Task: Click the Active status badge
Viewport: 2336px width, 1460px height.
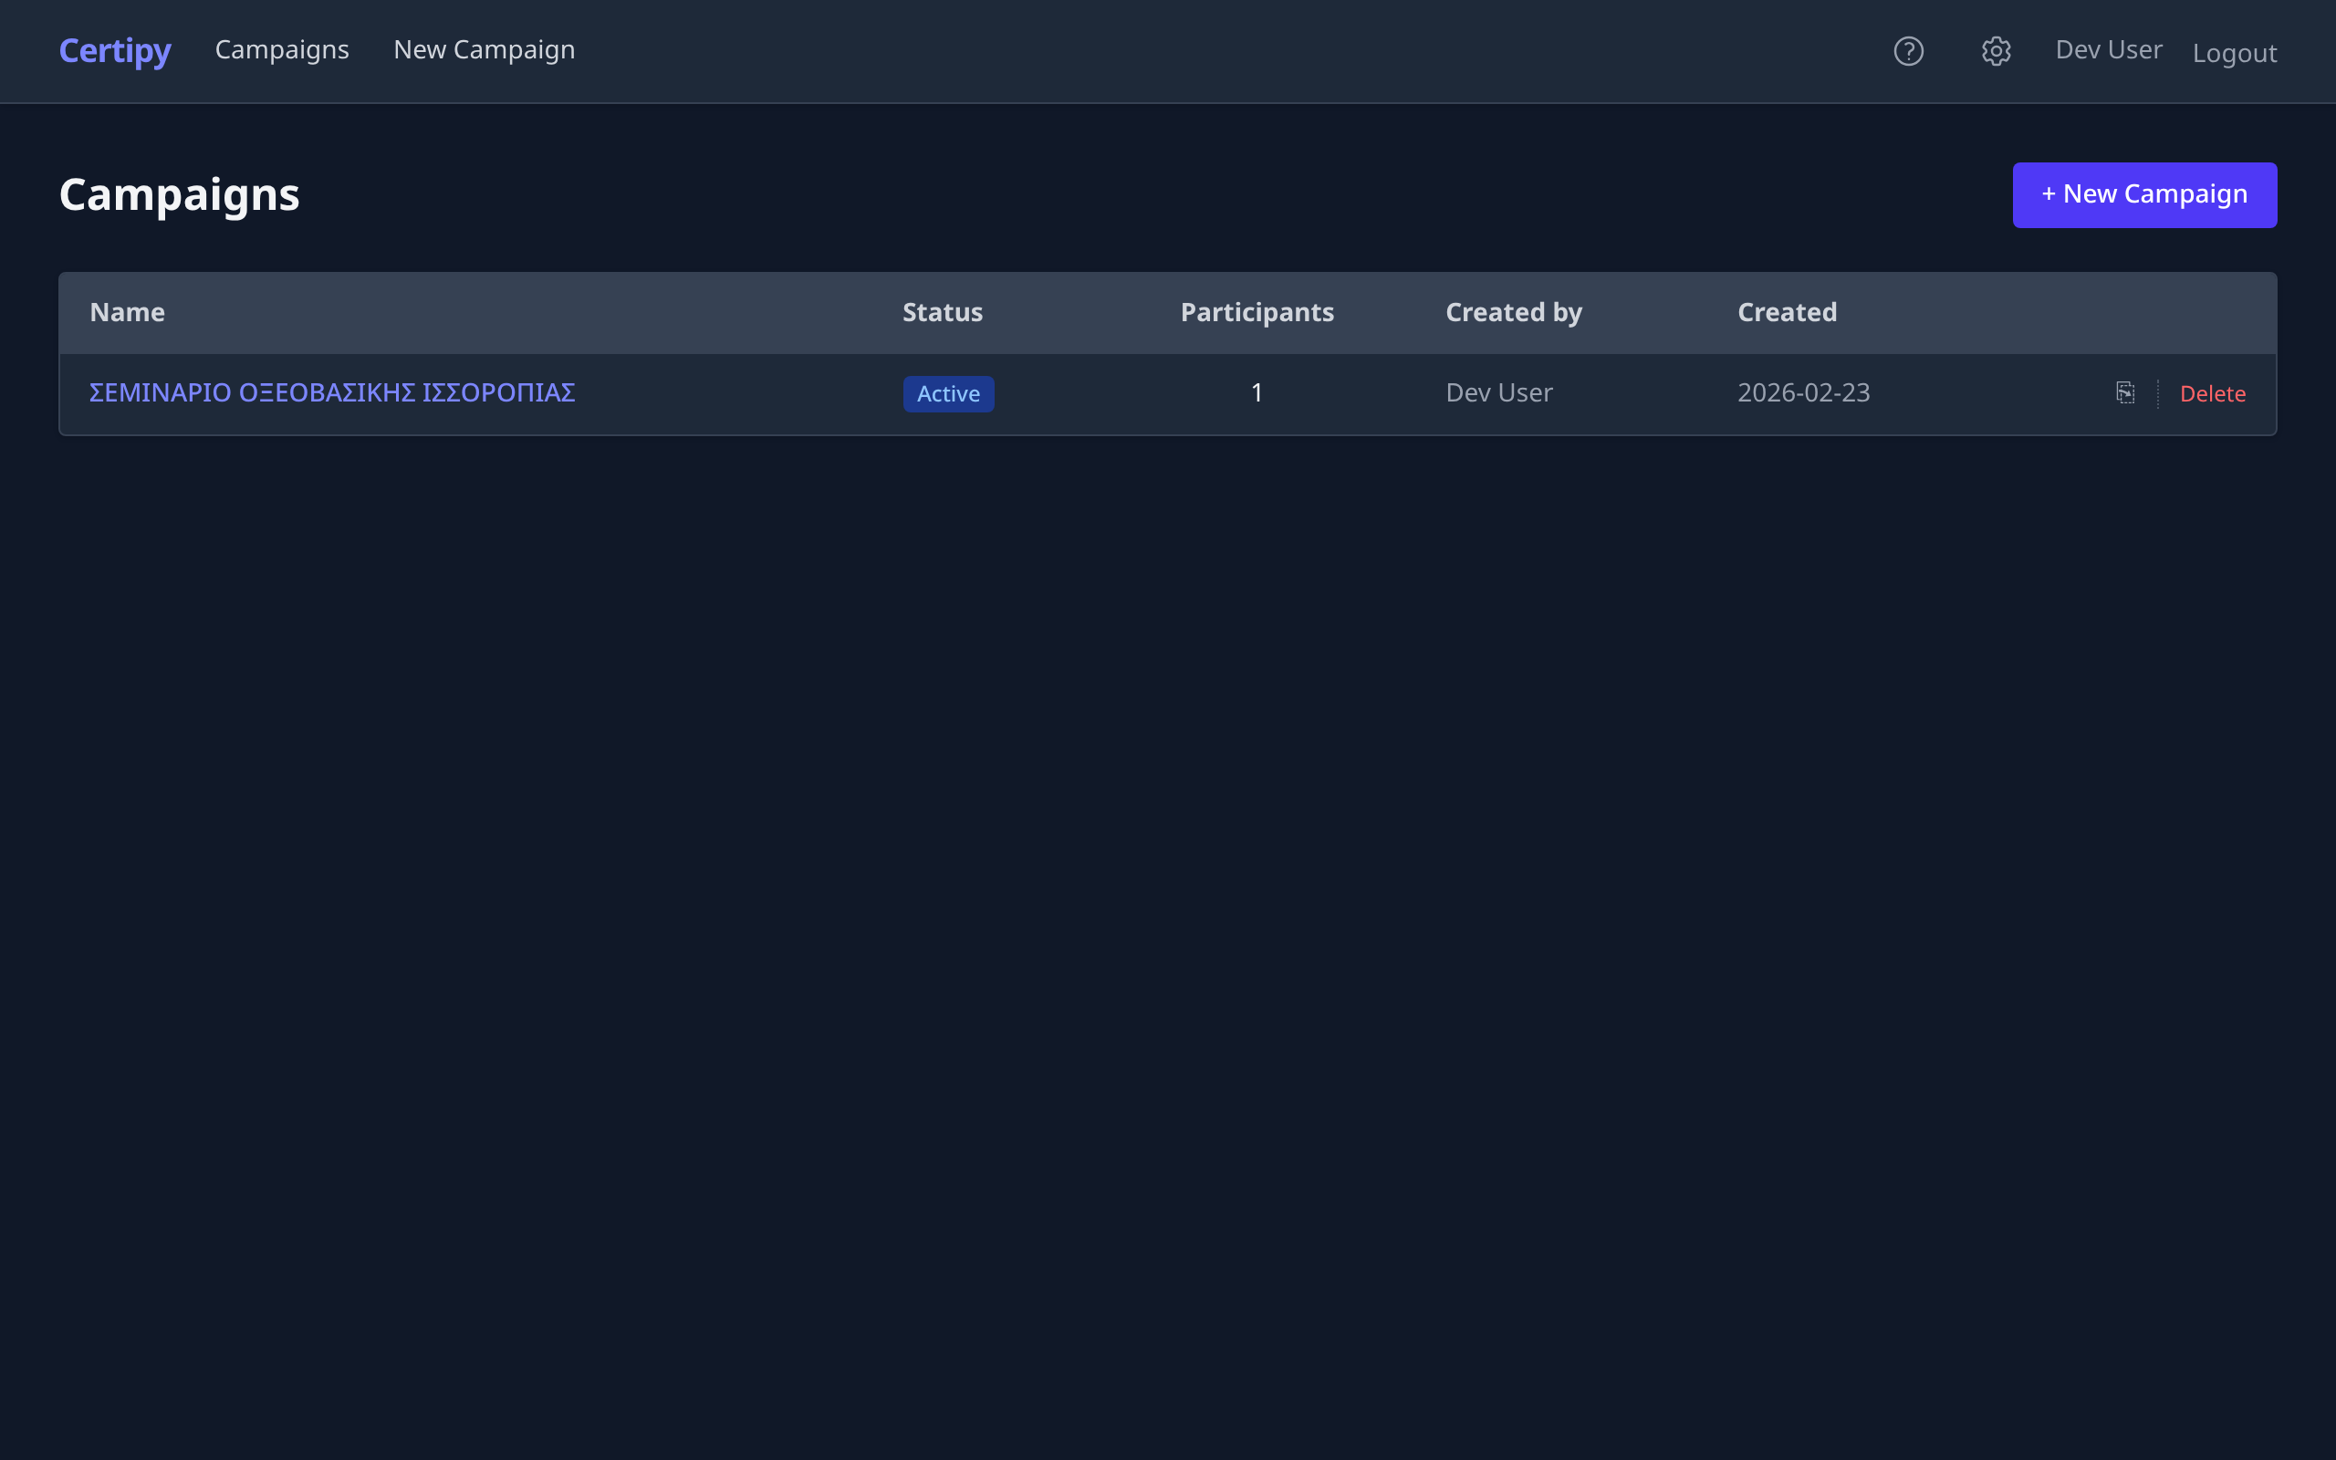Action: point(948,394)
